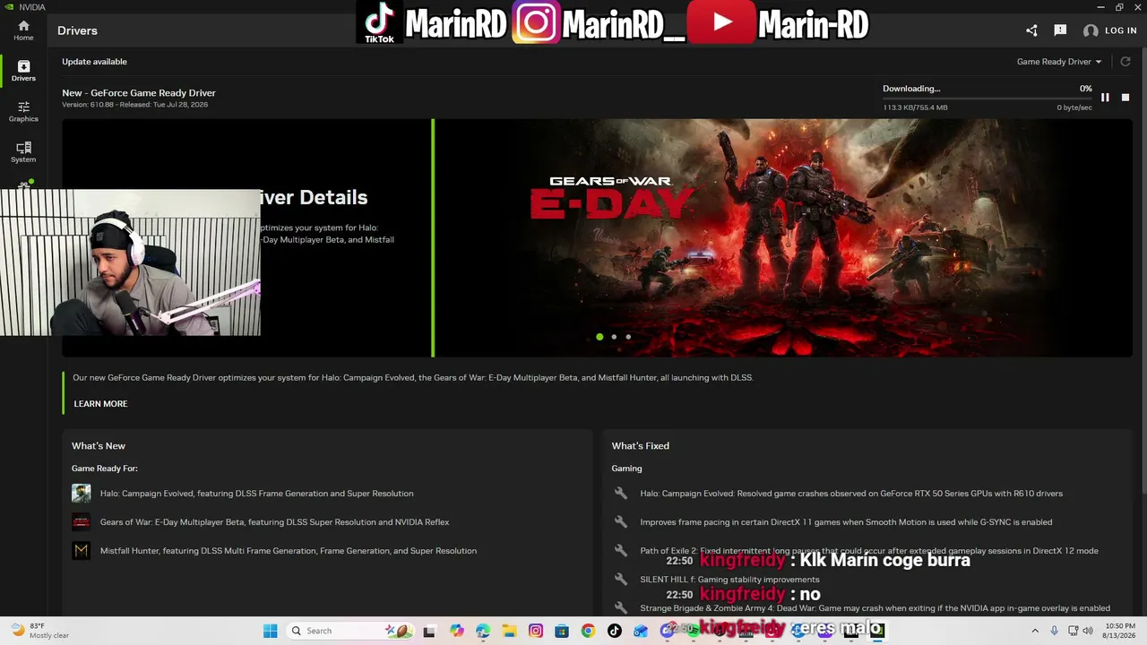
Task: Show hidden system tray icons
Action: click(x=1035, y=631)
